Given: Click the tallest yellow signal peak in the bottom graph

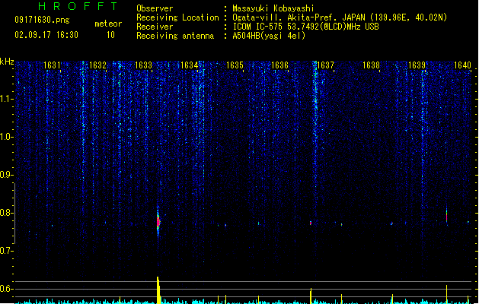Looking at the screenshot, I should (158, 290).
